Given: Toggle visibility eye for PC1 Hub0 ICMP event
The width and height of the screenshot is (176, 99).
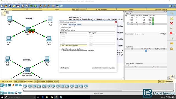Looking at the screenshot, I should (x=128, y=24).
